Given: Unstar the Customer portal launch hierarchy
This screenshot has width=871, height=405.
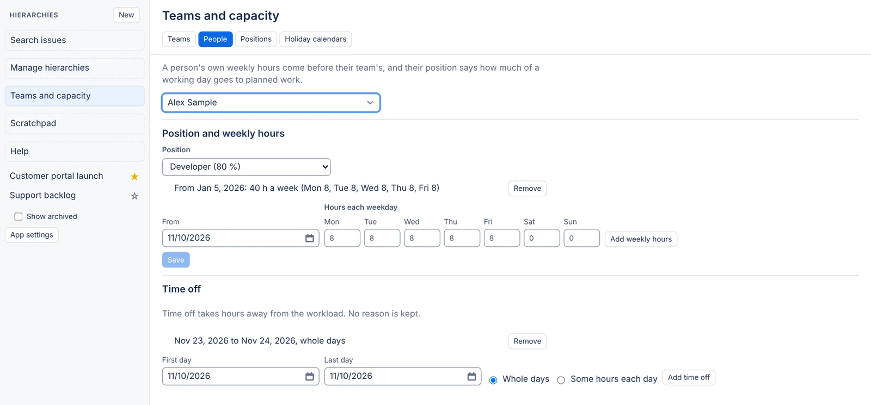Looking at the screenshot, I should pyautogui.click(x=134, y=176).
